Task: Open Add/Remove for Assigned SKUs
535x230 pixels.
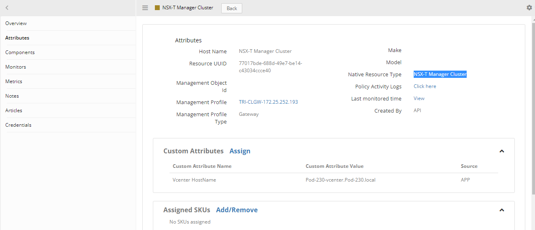Action: point(237,210)
